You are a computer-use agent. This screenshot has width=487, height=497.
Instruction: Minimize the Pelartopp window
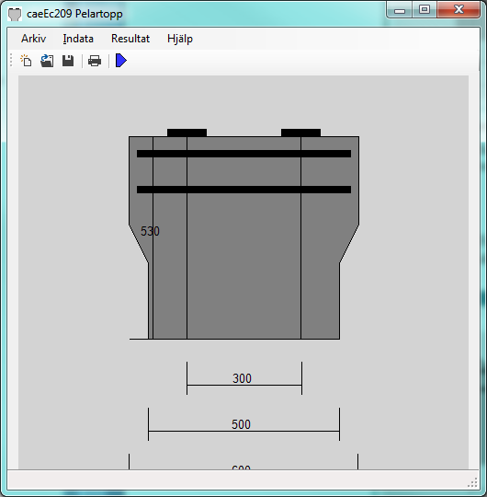(400, 10)
